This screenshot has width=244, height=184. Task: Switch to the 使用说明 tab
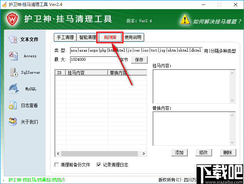point(133,37)
